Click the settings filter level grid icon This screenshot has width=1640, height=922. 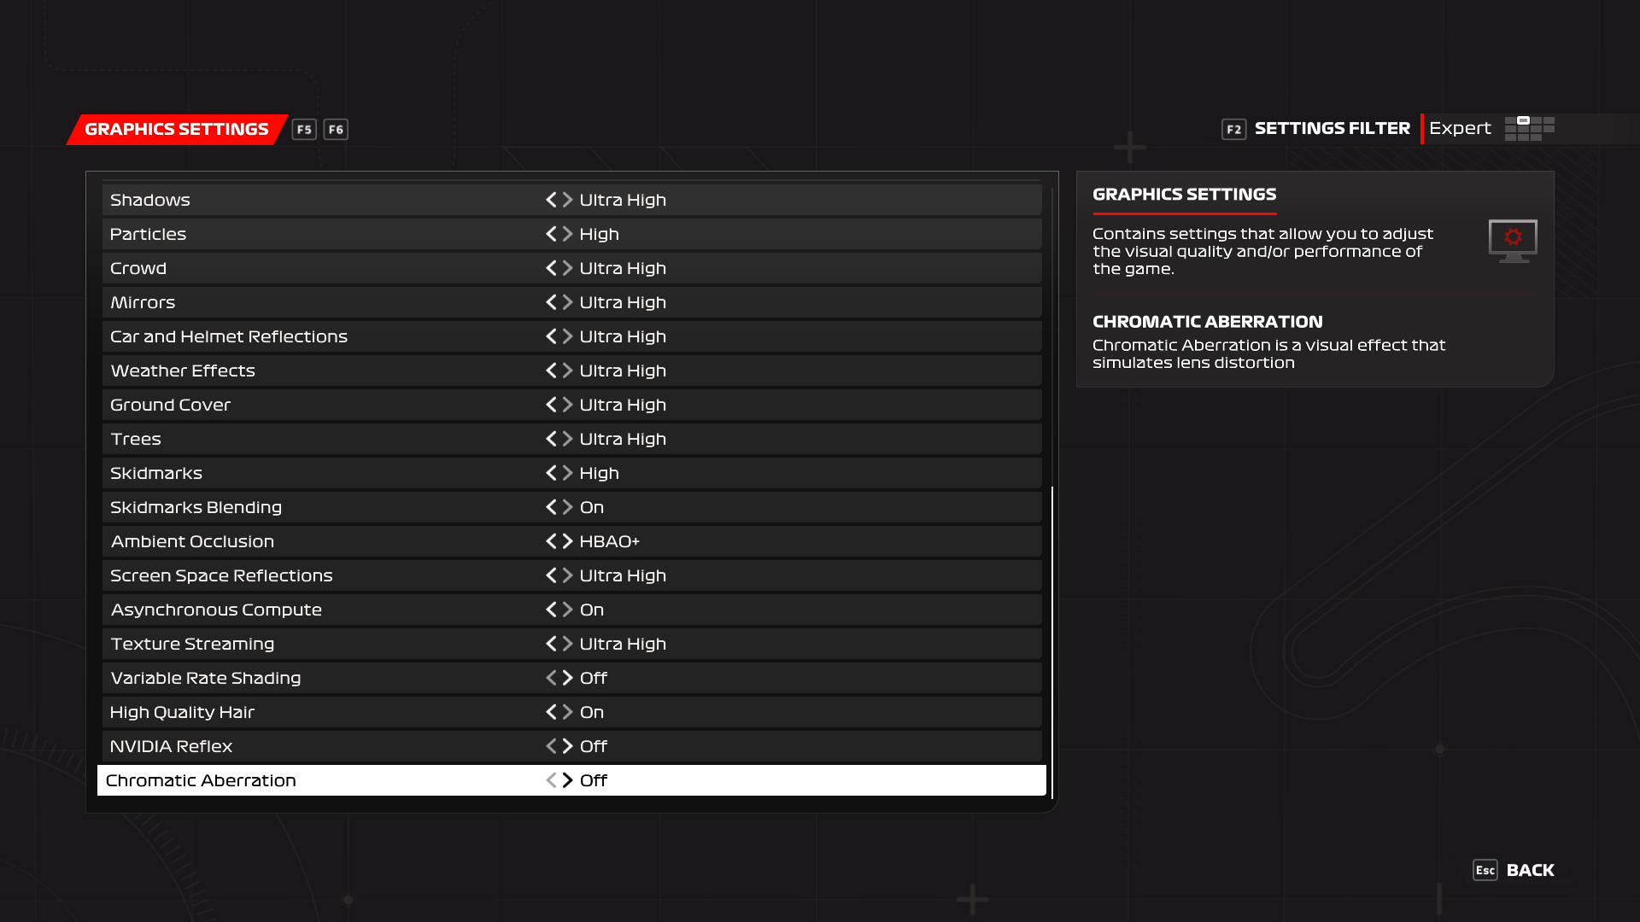[x=1529, y=128]
